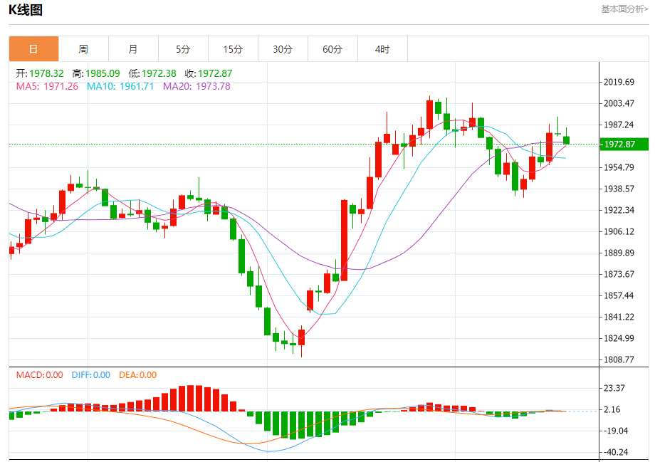Click the 1808.77 price axis label
655x462 pixels.
click(619, 359)
